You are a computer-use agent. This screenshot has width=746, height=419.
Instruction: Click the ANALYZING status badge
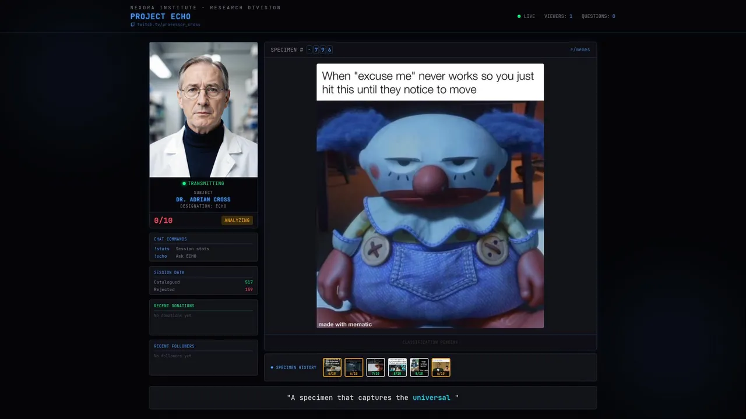[x=237, y=221]
